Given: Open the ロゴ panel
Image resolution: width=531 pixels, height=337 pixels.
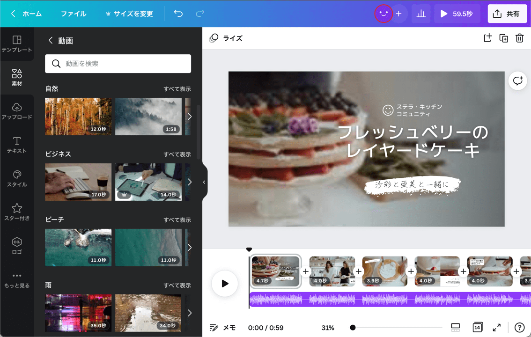Looking at the screenshot, I should [17, 245].
